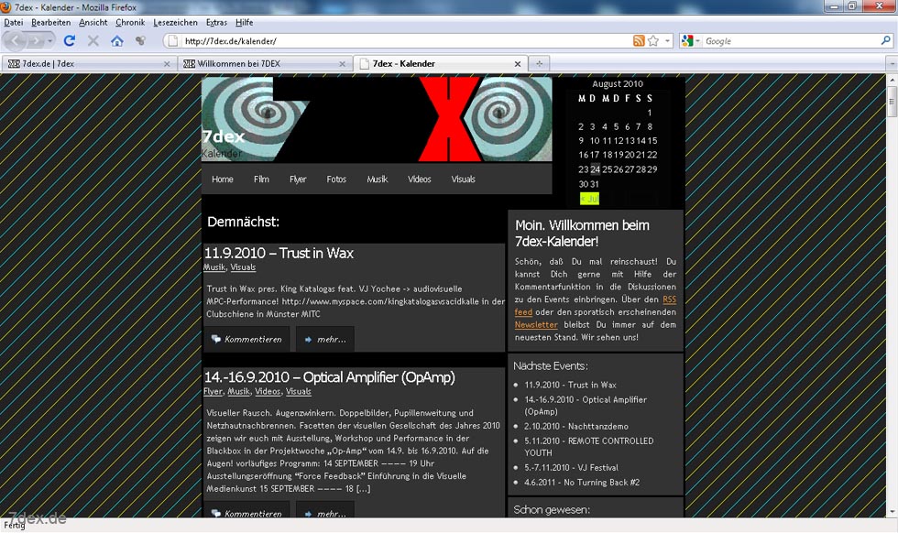898x533 pixels.
Task: Close the Willkommen bei 7DEX tab
Action: coord(342,63)
